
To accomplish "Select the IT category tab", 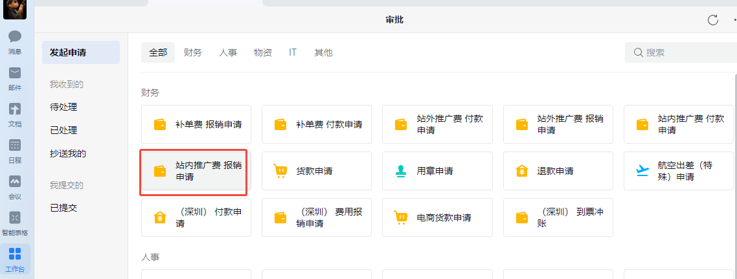I will [293, 52].
